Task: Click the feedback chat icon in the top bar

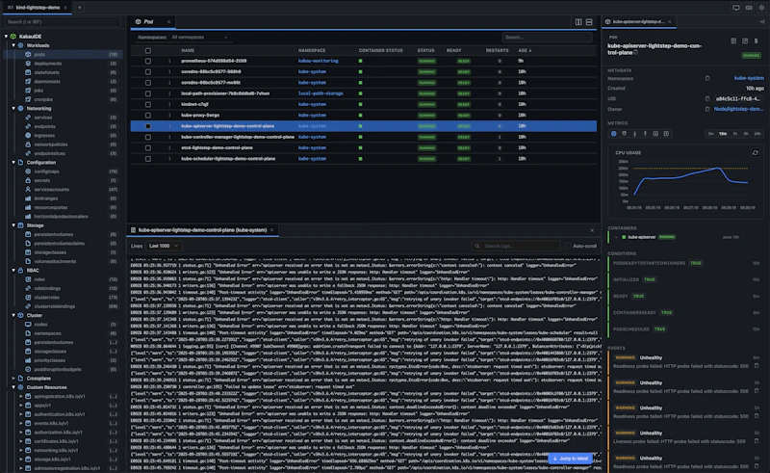Action: [x=736, y=8]
